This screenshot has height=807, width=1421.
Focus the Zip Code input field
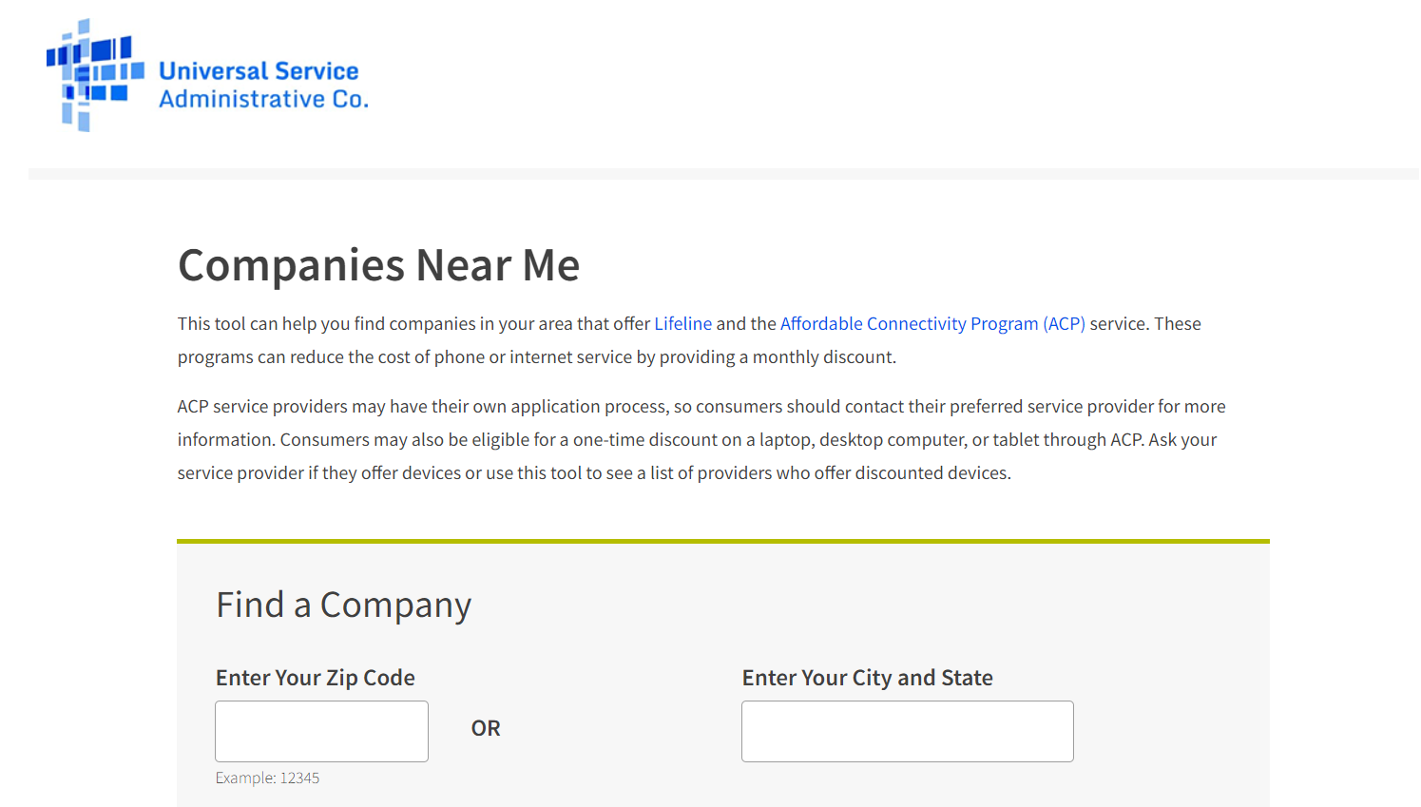[x=321, y=731]
